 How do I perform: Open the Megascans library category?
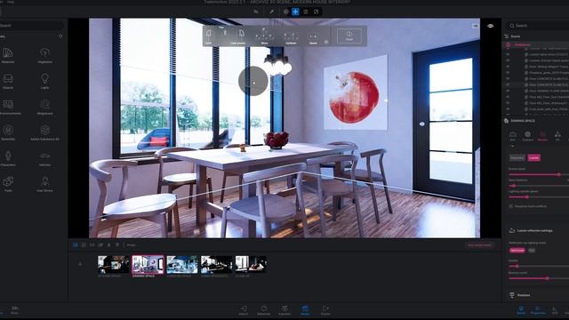click(x=45, y=107)
